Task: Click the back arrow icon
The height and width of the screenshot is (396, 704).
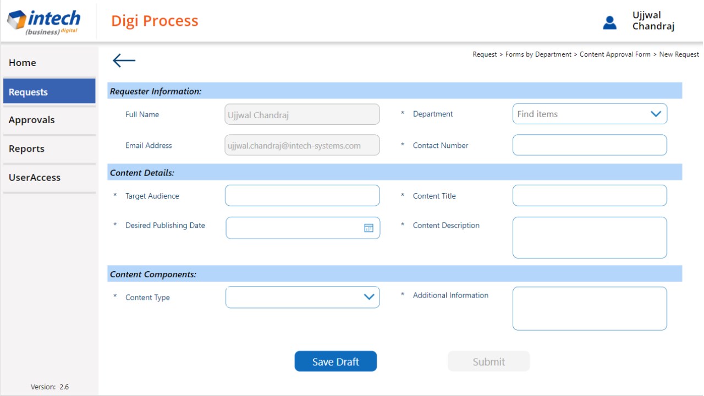Action: tap(124, 61)
